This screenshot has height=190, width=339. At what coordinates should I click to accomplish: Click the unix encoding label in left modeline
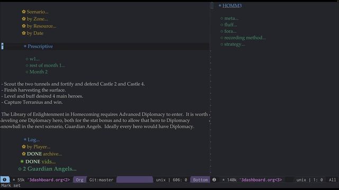pyautogui.click(x=160, y=180)
